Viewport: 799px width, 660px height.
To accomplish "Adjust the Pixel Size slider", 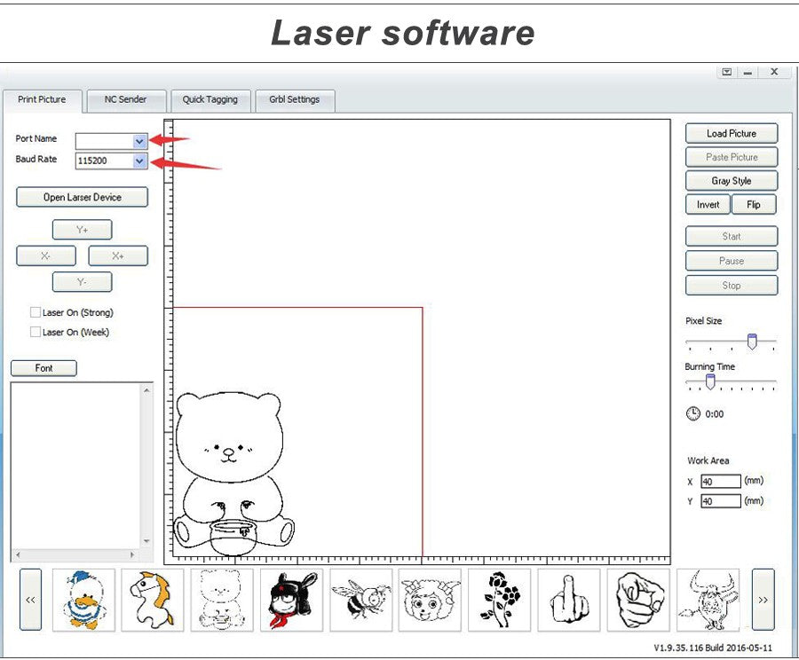I will [x=751, y=338].
